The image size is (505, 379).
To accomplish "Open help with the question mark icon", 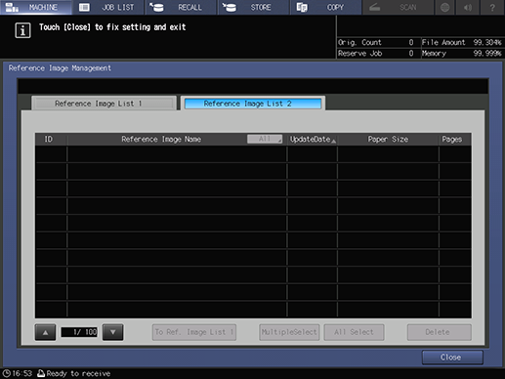I will (x=492, y=7).
